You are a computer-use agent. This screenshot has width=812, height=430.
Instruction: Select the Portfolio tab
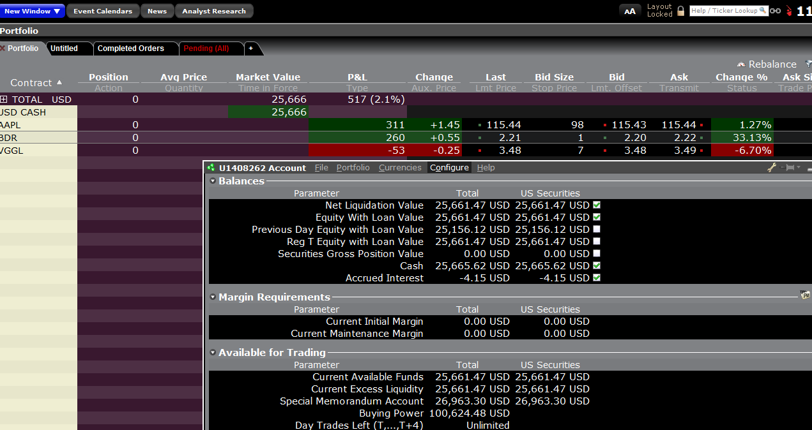tap(23, 48)
